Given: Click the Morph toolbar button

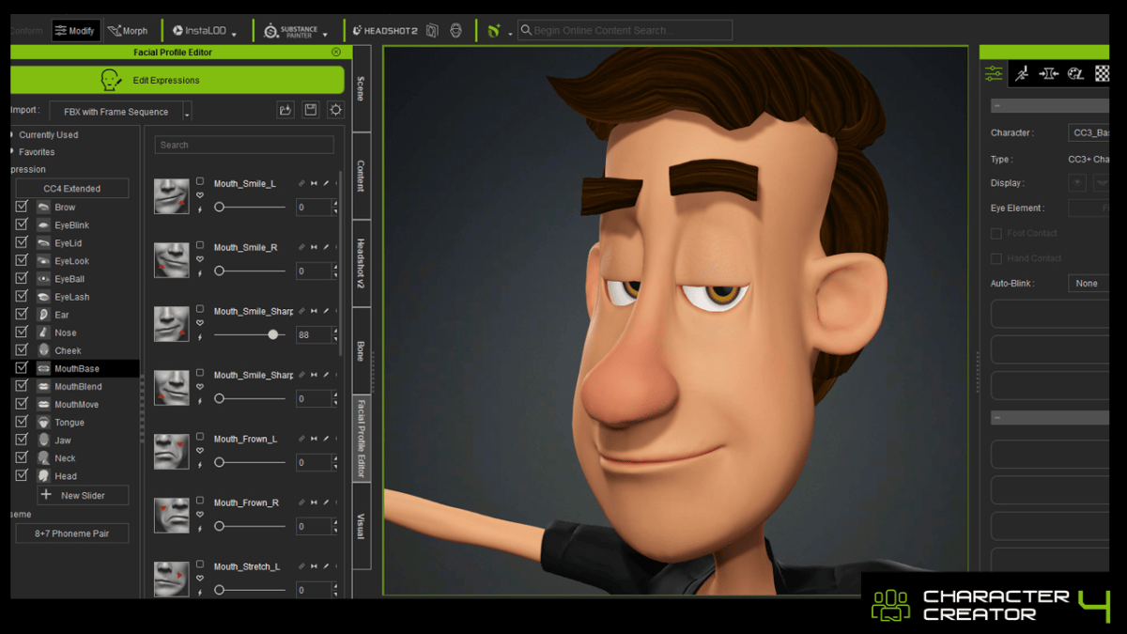Looking at the screenshot, I should coord(128,31).
